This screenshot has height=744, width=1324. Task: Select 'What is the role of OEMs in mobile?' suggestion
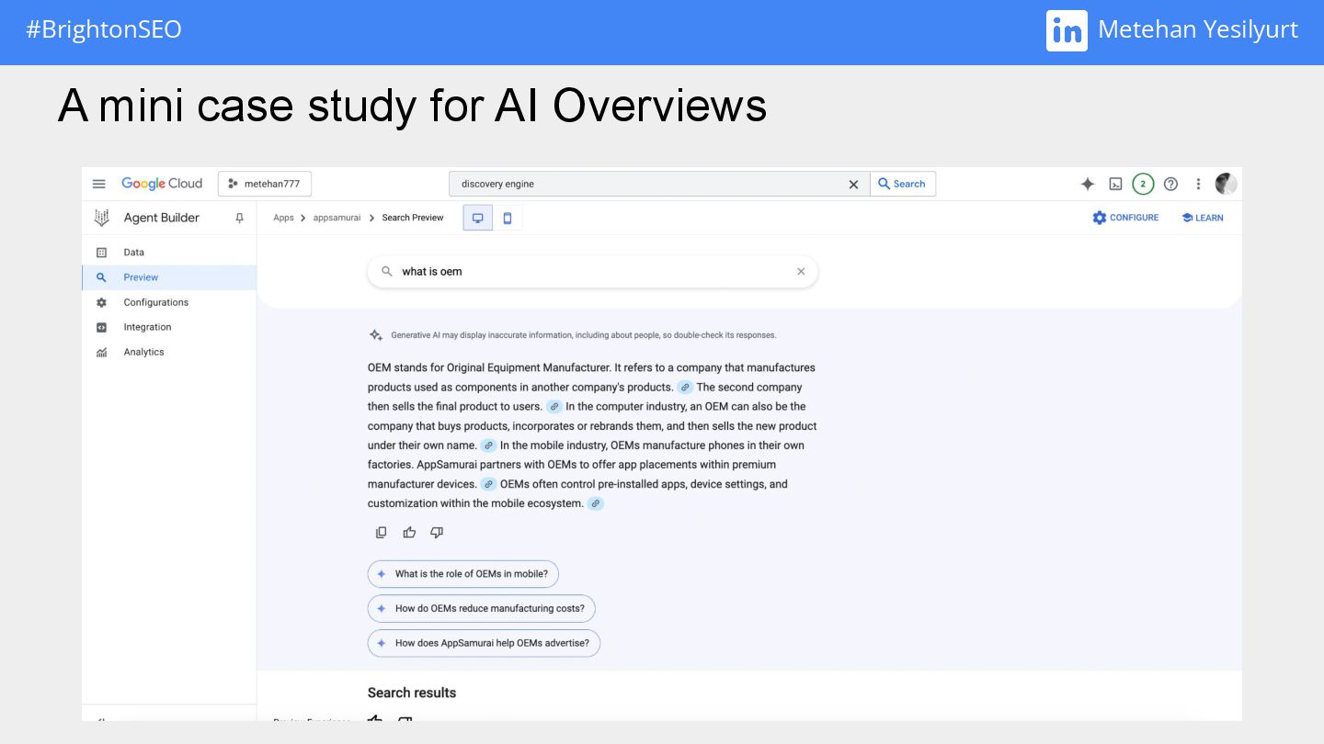463,574
